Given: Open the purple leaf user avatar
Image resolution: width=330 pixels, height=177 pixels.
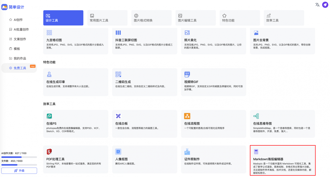Looking at the screenshot, I should click(x=325, y=5).
